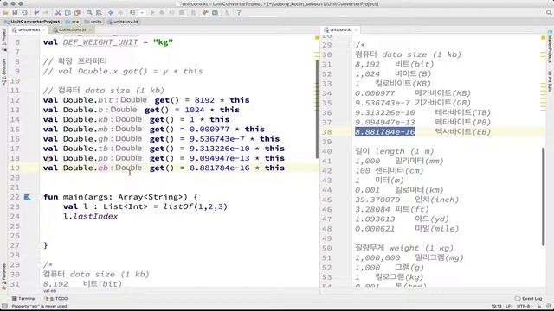Click the tool window toggle status icon
The height and width of the screenshot is (311, 554).
(x=4, y=306)
